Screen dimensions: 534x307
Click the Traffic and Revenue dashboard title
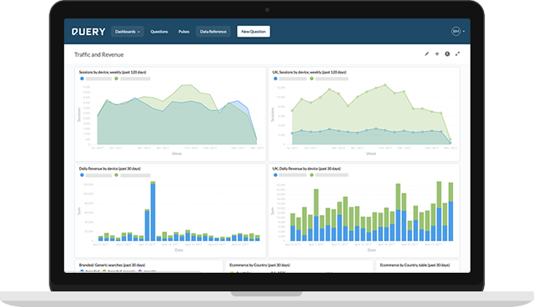99,54
